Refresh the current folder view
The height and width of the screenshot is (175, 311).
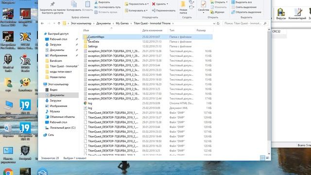218,23
